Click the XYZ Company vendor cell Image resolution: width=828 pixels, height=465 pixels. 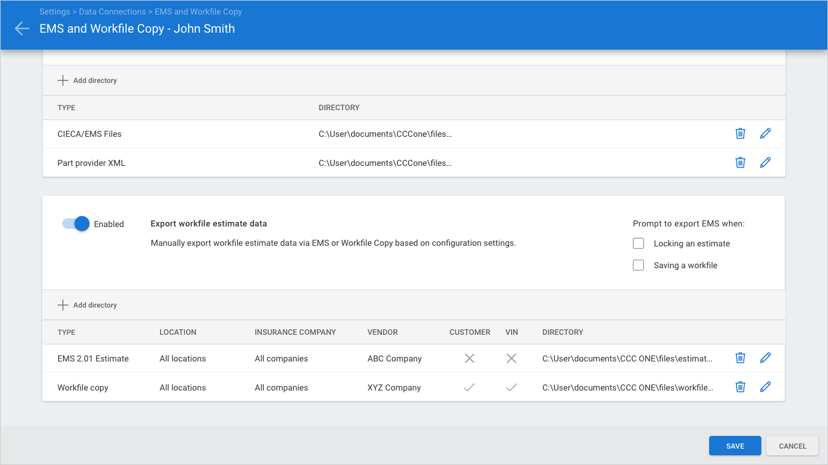[394, 387]
